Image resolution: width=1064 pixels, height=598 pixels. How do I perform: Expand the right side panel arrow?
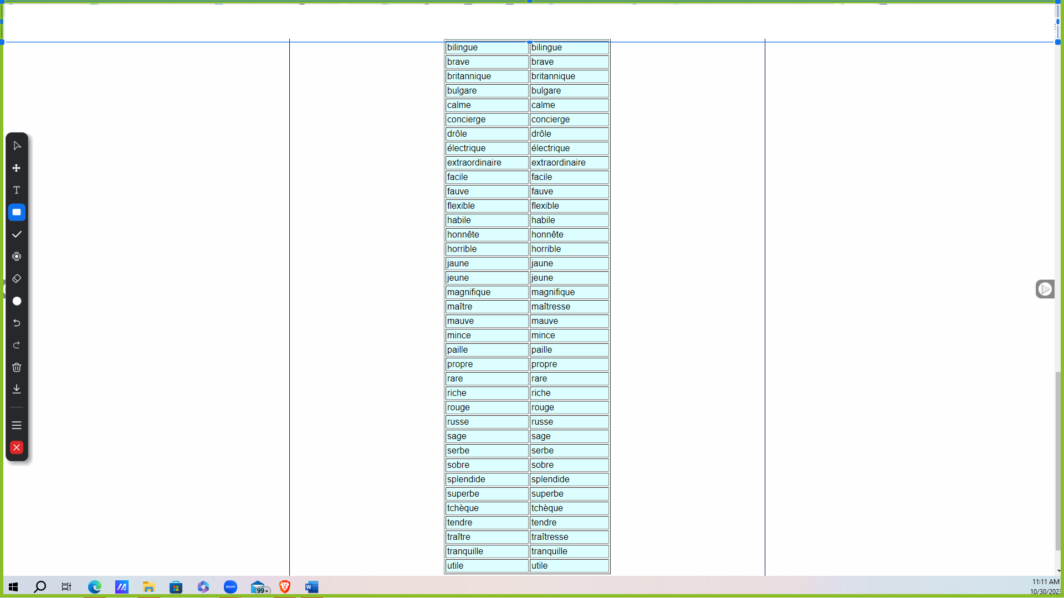coord(1045,289)
